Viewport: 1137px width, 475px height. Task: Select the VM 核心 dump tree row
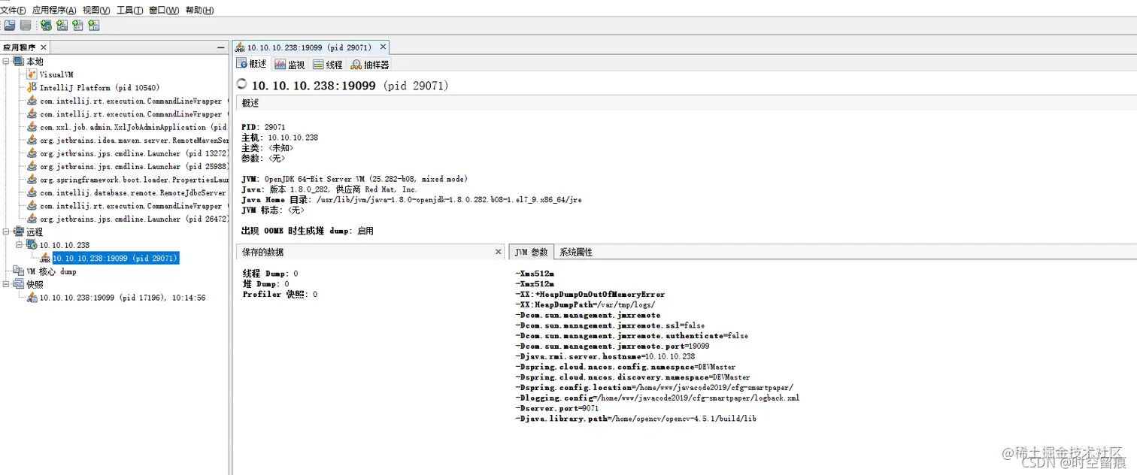[x=51, y=271]
